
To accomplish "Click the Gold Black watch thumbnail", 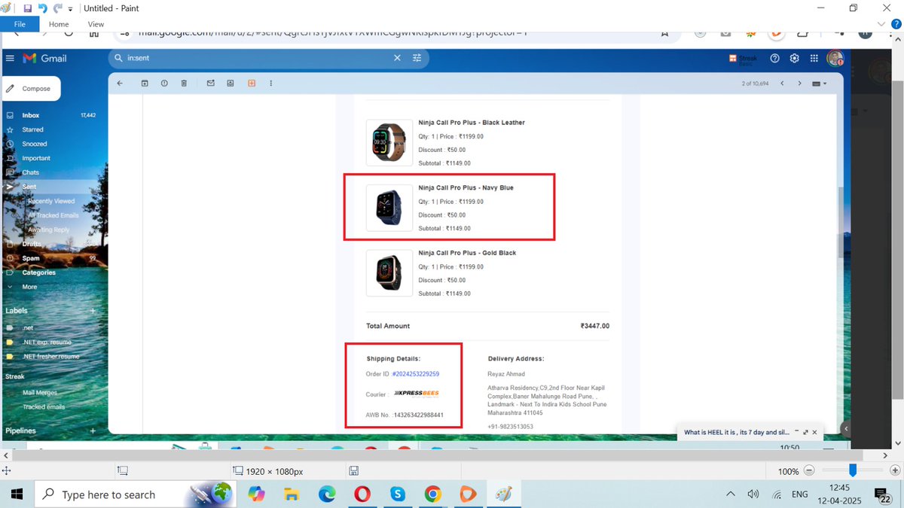I will point(389,273).
